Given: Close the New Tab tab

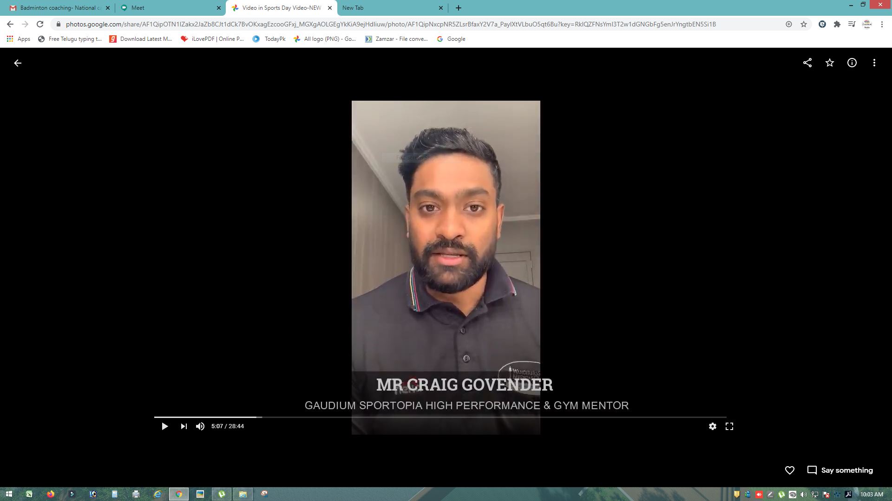Looking at the screenshot, I should point(441,8).
